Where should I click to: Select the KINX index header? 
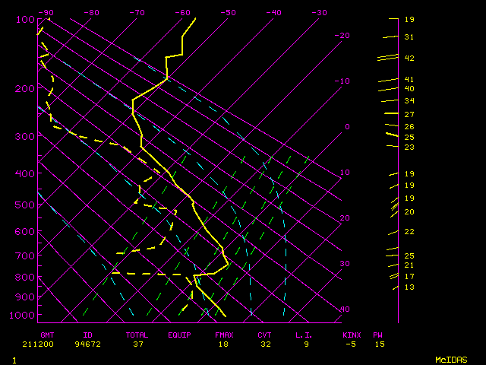(x=352, y=335)
